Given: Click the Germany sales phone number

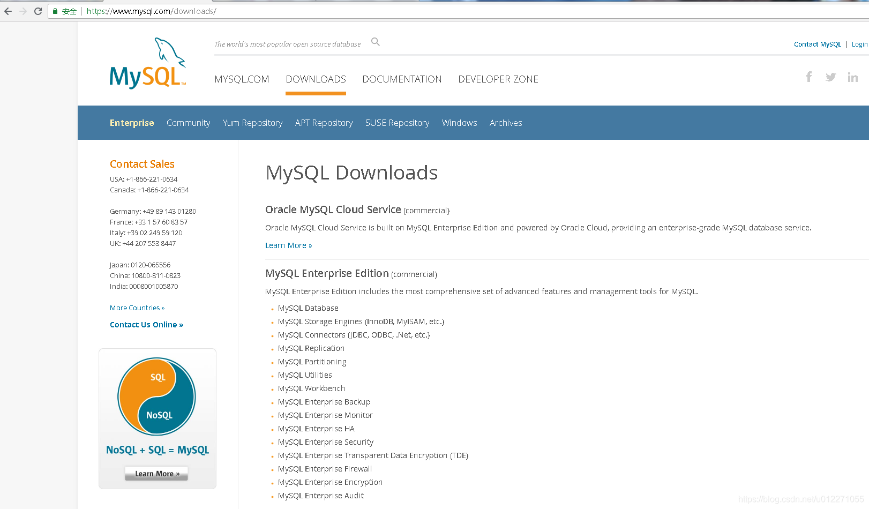Looking at the screenshot, I should 169,212.
